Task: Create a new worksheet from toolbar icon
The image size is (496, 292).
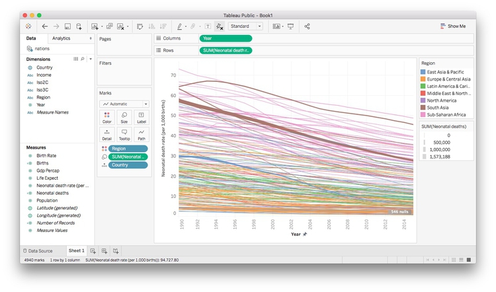Action: [x=95, y=26]
